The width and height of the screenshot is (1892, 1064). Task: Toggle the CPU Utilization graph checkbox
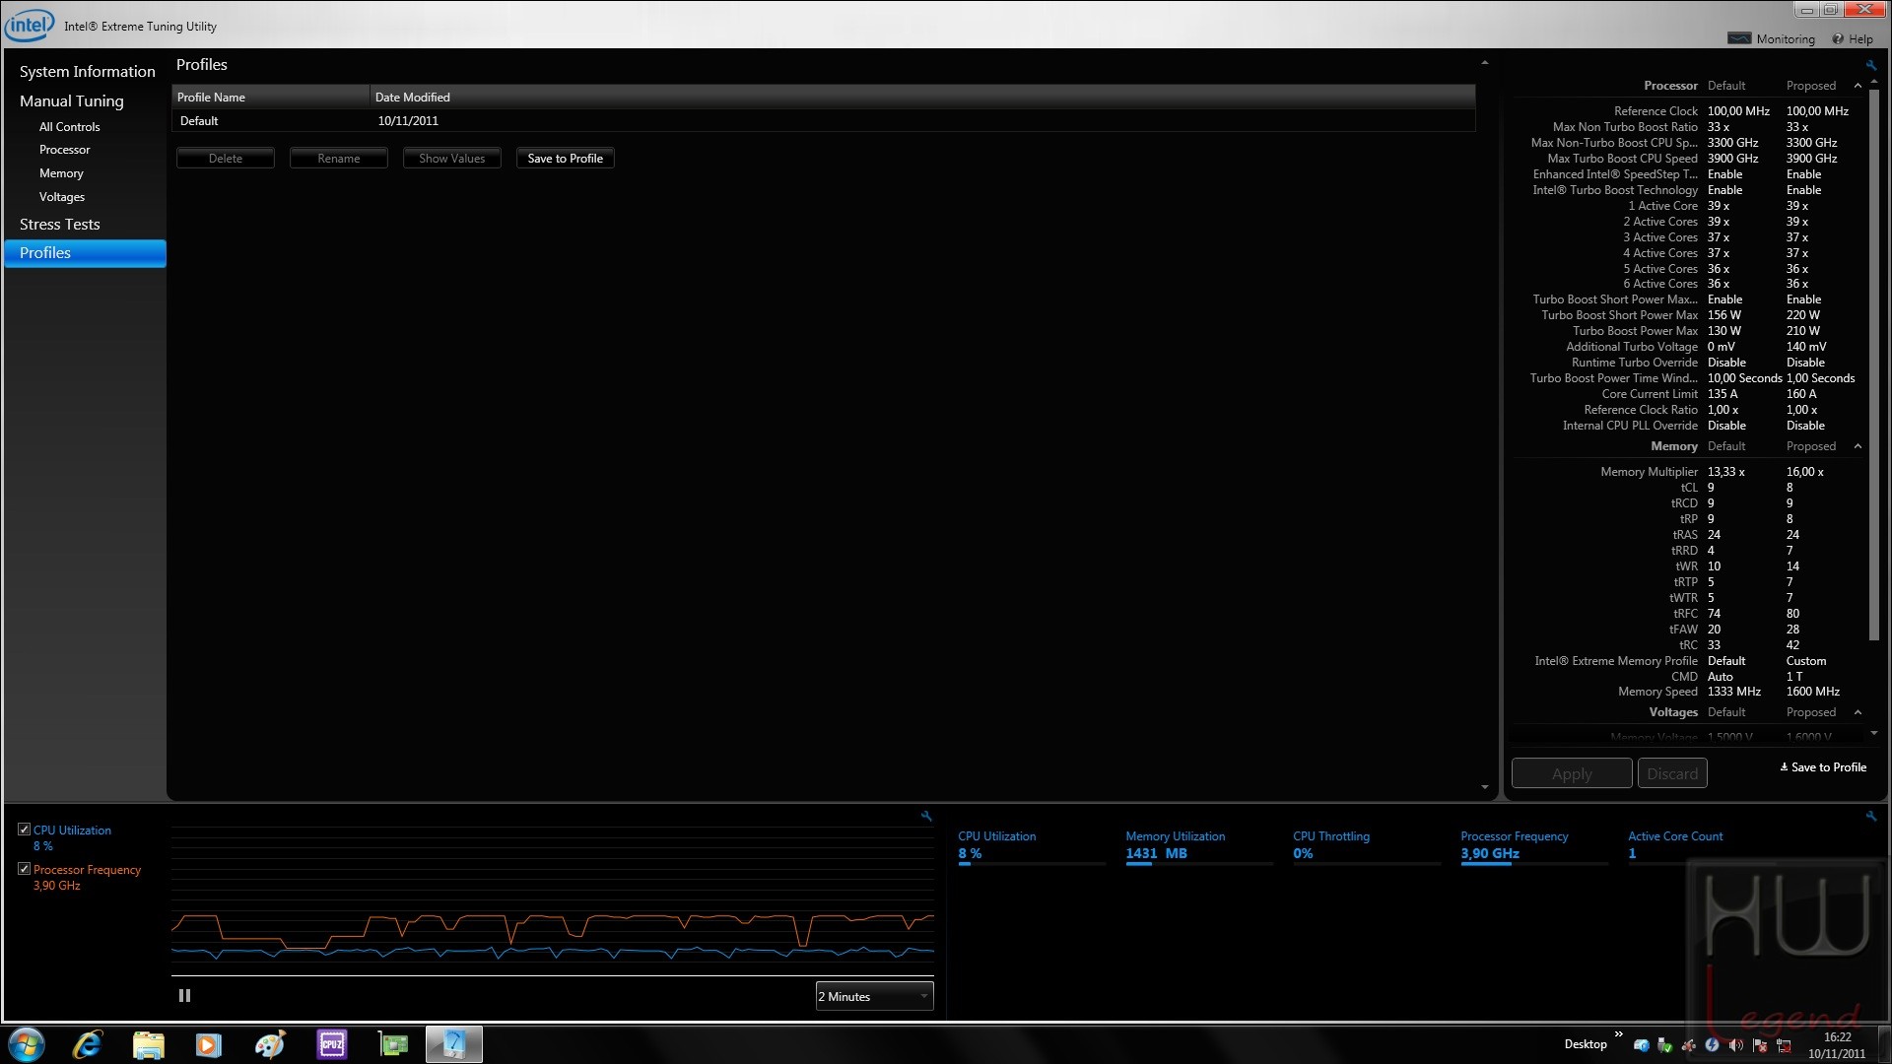(24, 830)
